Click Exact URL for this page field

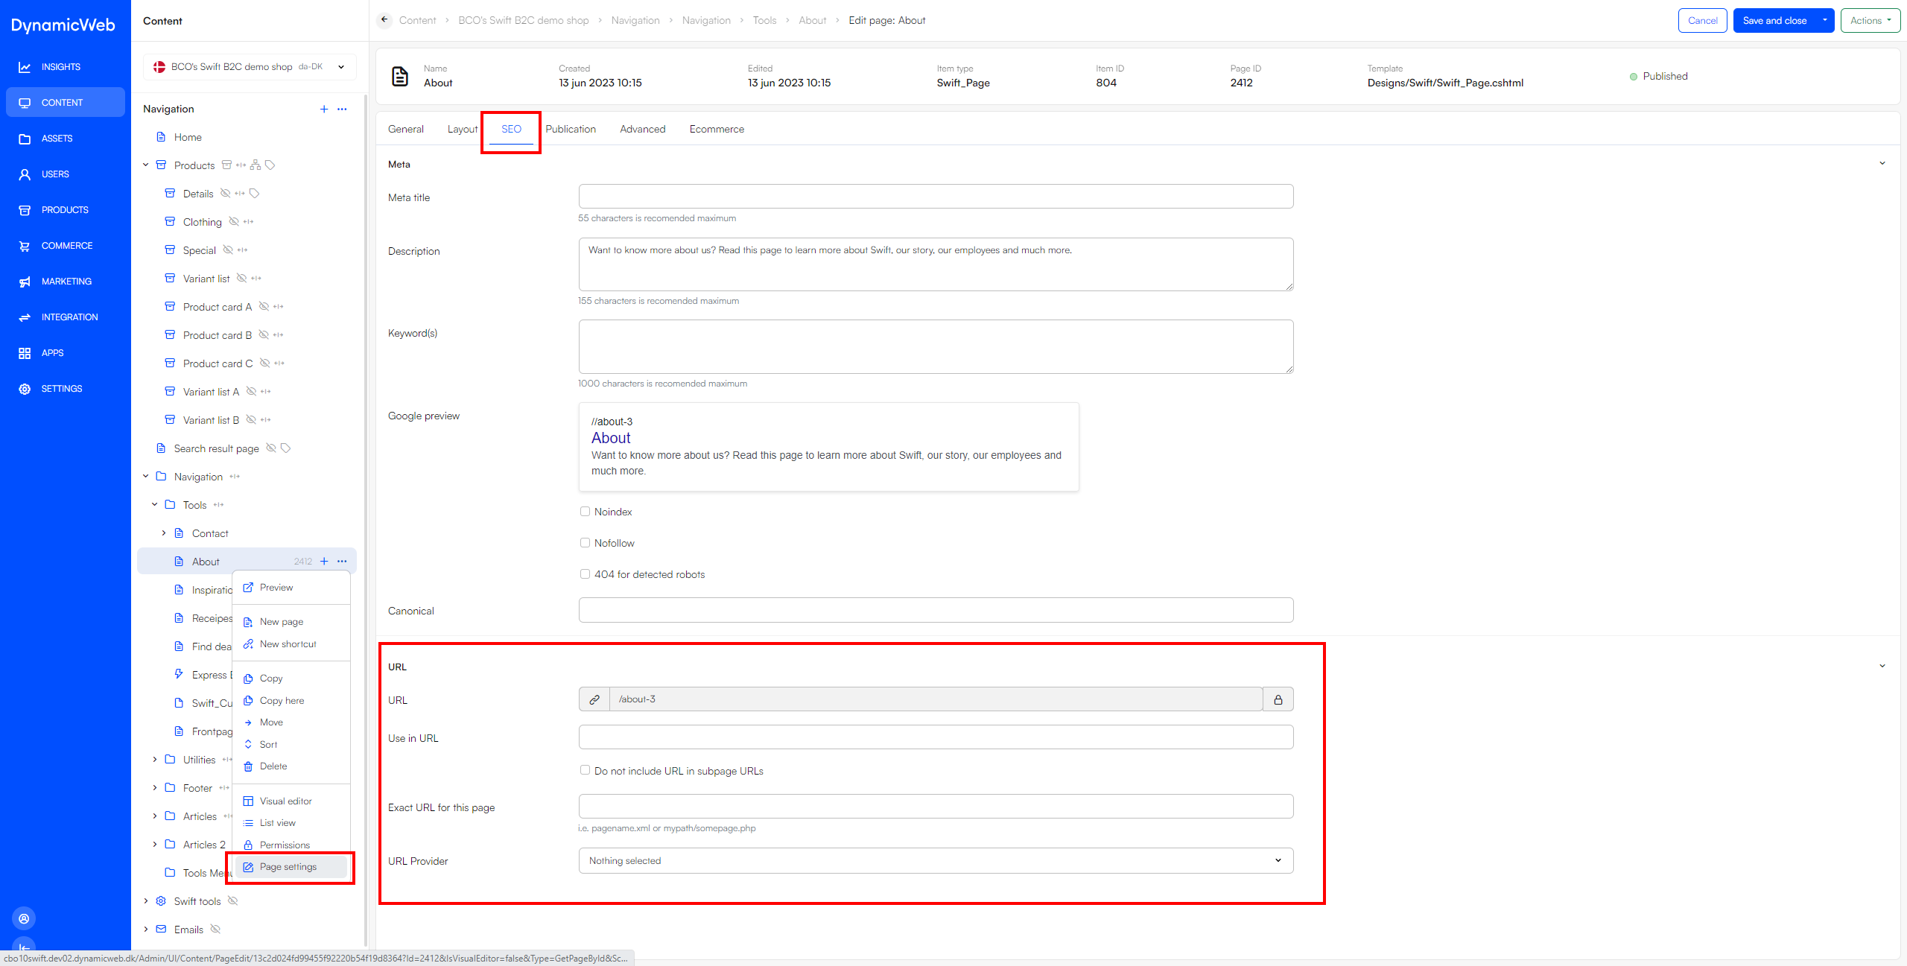tap(936, 807)
